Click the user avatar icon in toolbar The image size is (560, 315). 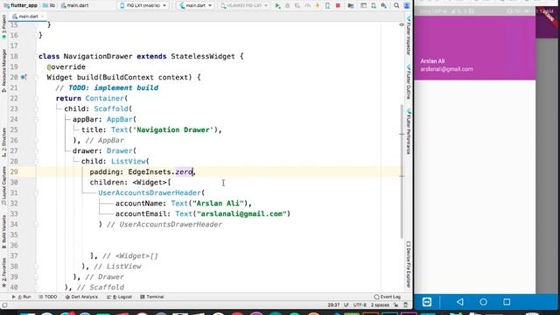407,6
